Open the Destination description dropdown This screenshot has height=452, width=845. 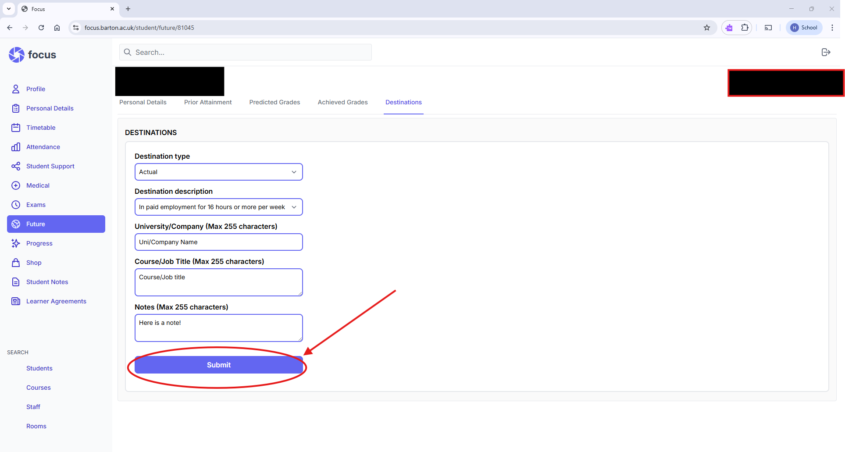(218, 207)
